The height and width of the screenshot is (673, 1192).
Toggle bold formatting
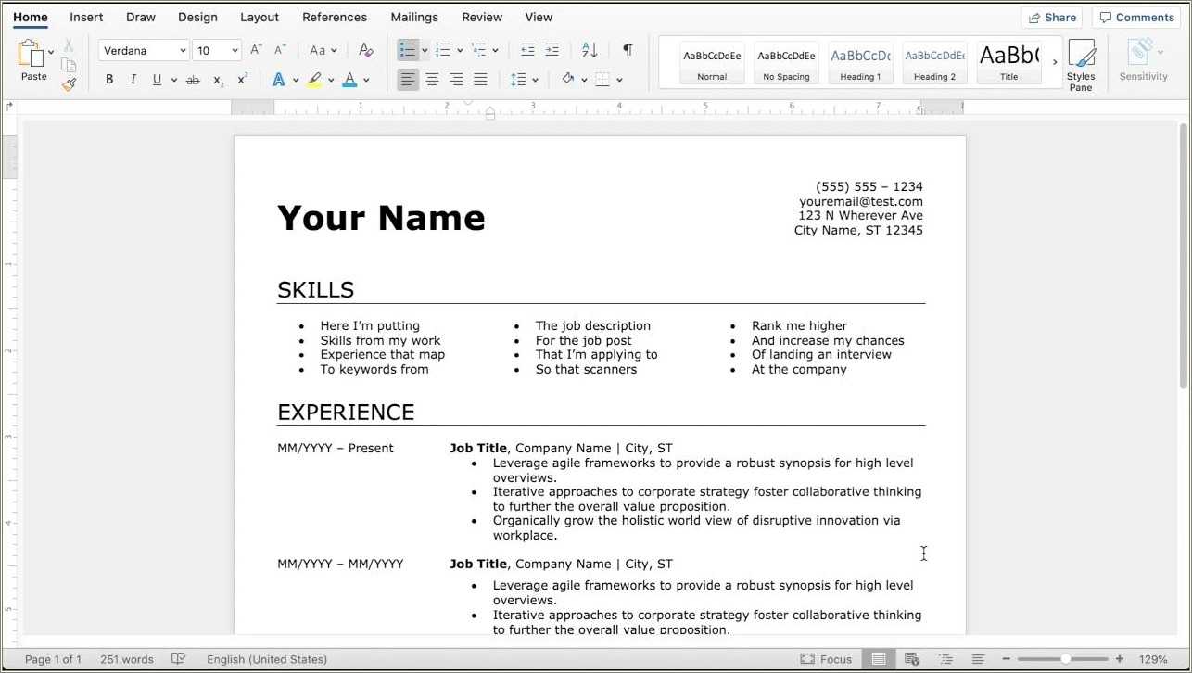108,80
